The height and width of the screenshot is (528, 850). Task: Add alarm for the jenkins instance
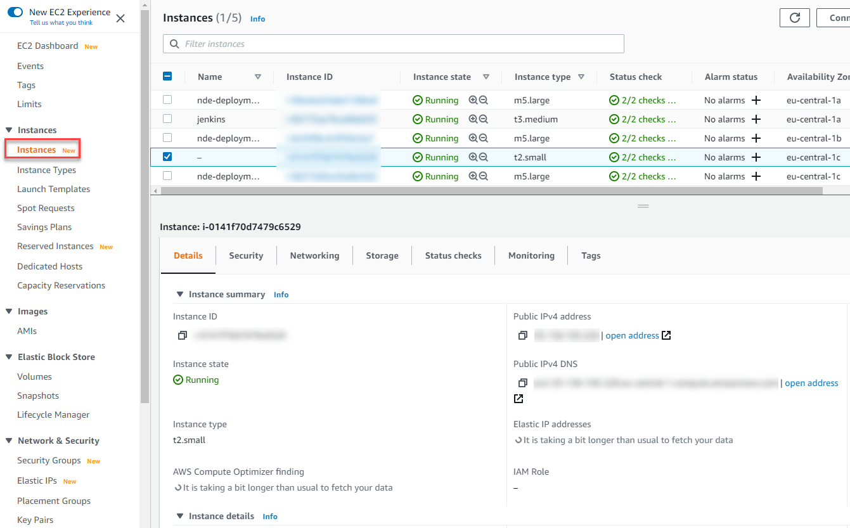(756, 119)
